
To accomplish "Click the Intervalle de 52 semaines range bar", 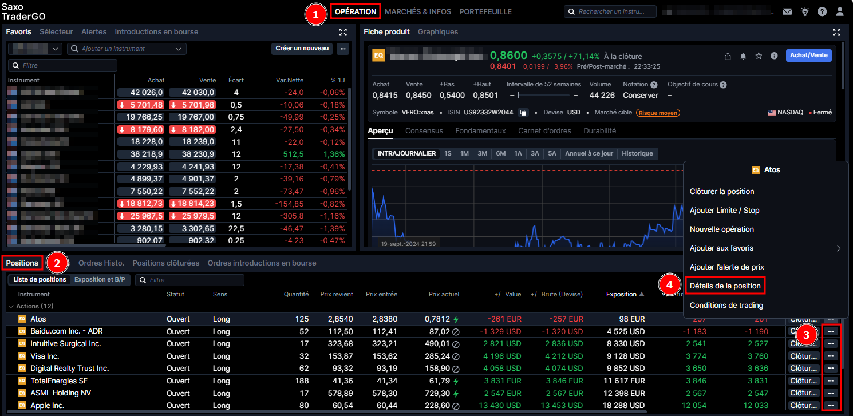I will coord(543,95).
